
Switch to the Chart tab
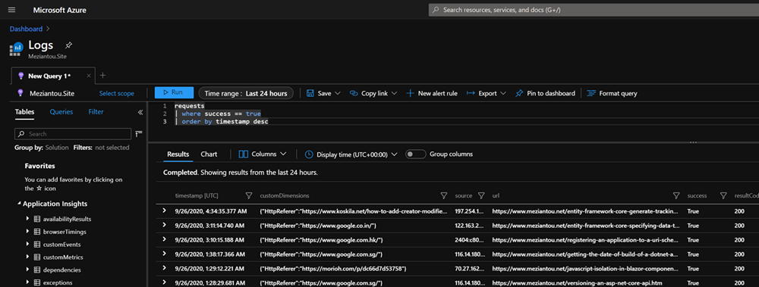209,154
